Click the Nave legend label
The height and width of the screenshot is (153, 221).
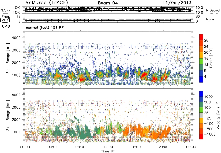[x=210, y=19]
